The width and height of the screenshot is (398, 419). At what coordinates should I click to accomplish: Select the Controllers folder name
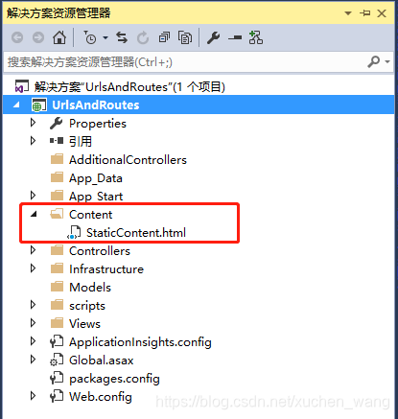pyautogui.click(x=100, y=250)
